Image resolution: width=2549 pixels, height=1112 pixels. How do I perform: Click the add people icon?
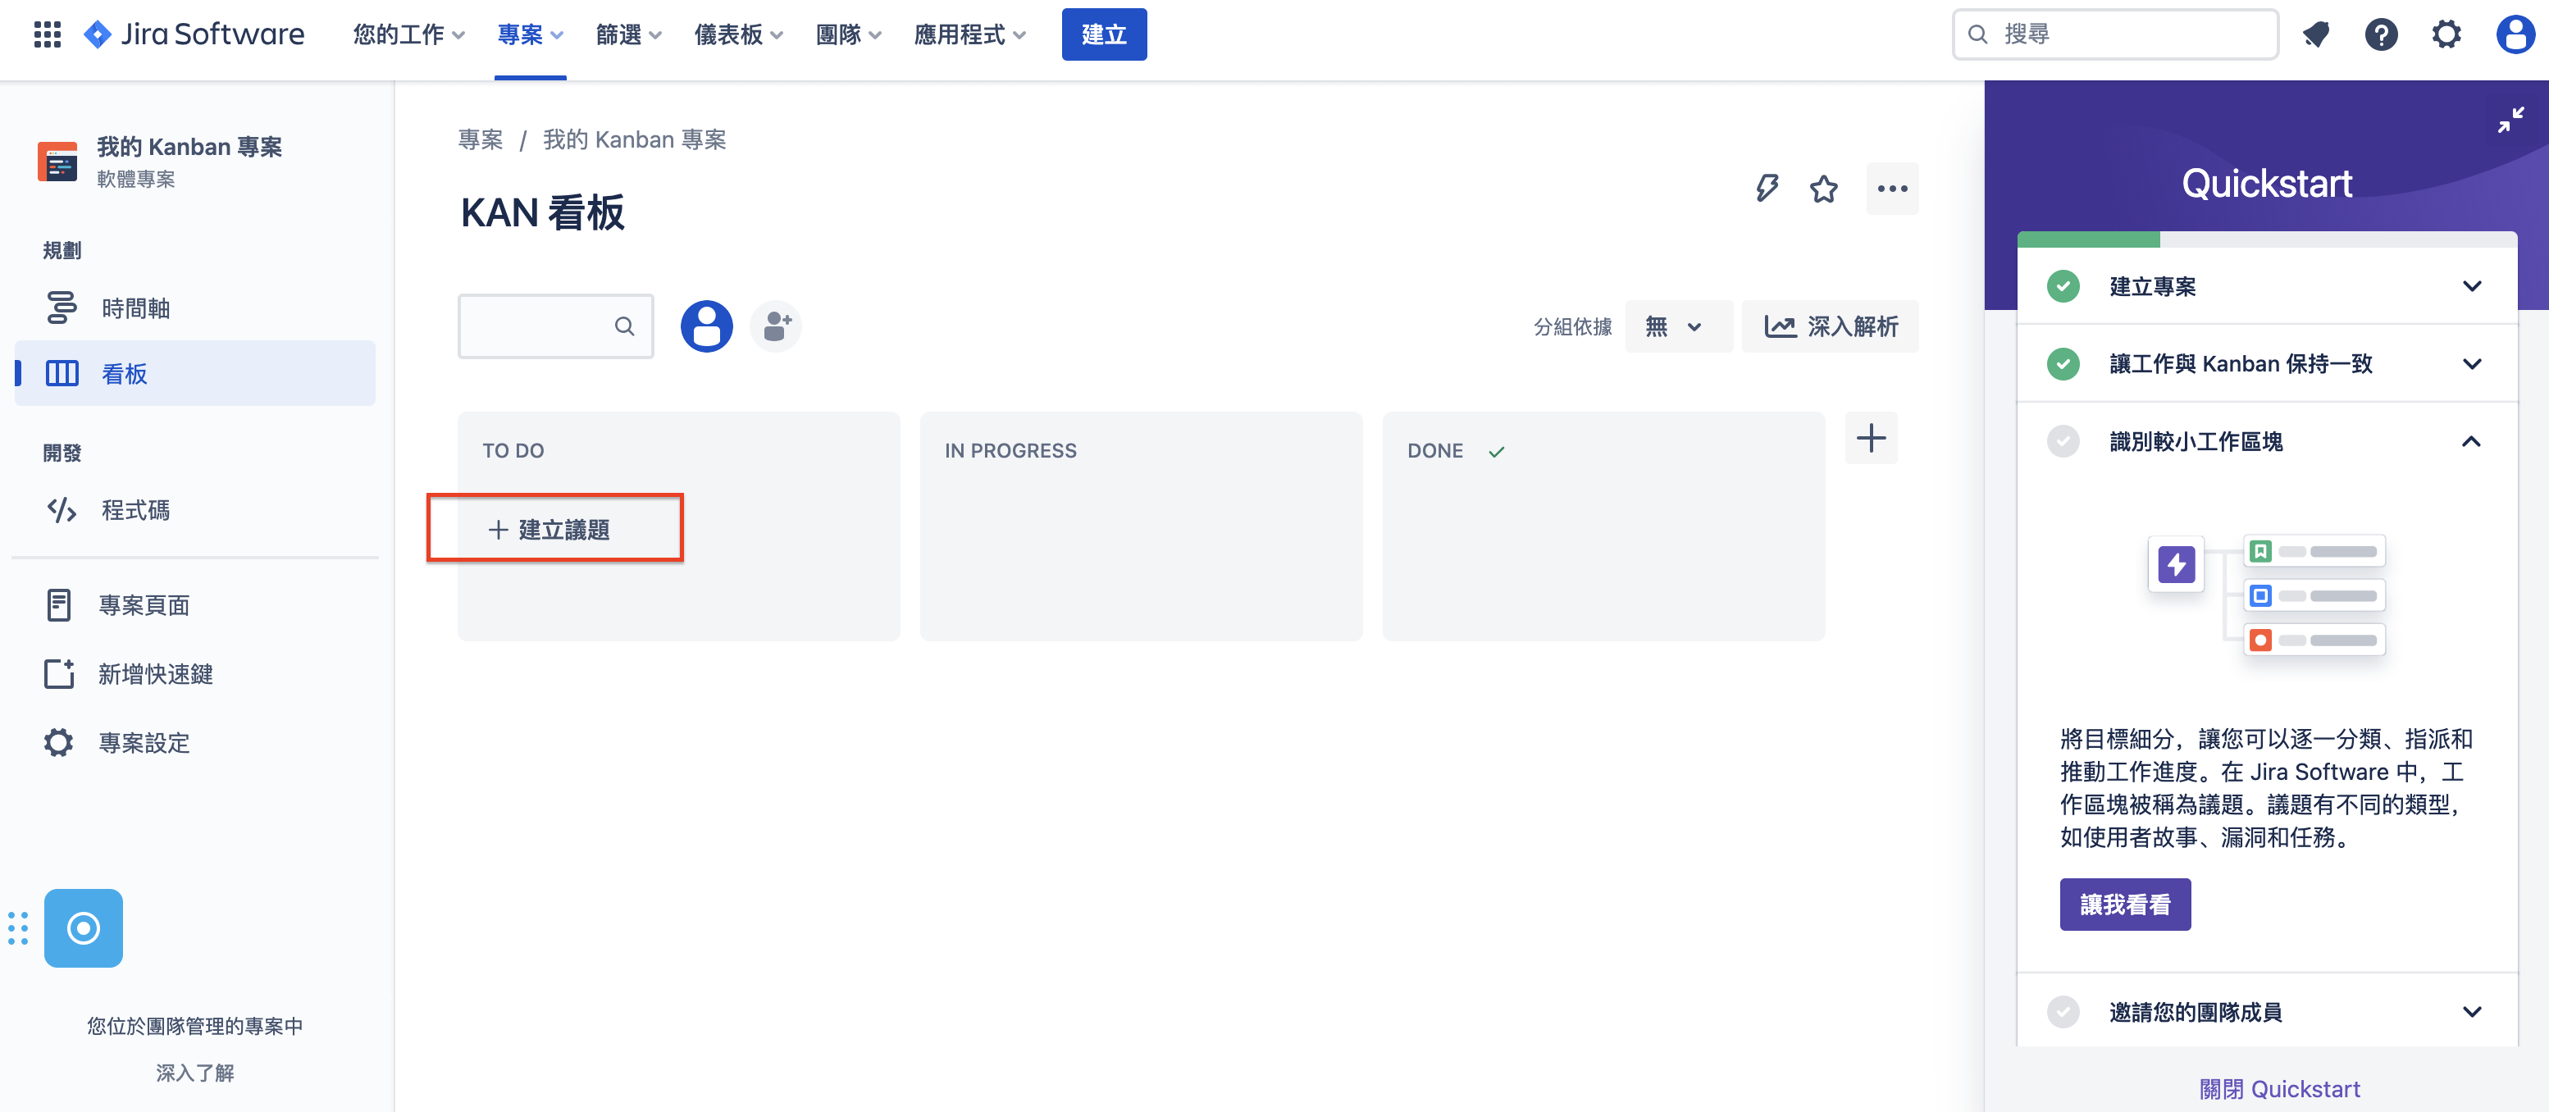(777, 326)
